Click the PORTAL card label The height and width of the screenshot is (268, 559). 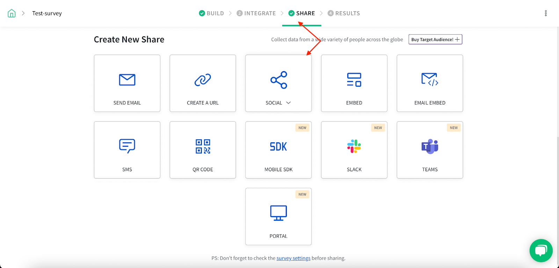tap(278, 236)
